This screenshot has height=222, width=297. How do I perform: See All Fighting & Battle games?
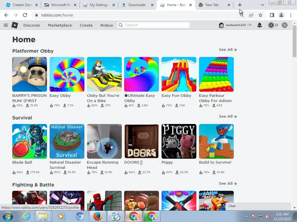pyautogui.click(x=228, y=184)
